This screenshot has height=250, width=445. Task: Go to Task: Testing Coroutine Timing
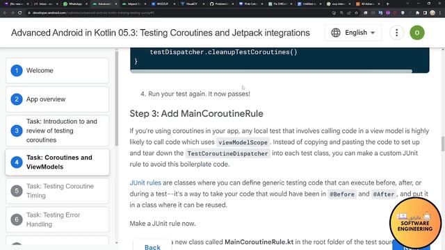57,191
